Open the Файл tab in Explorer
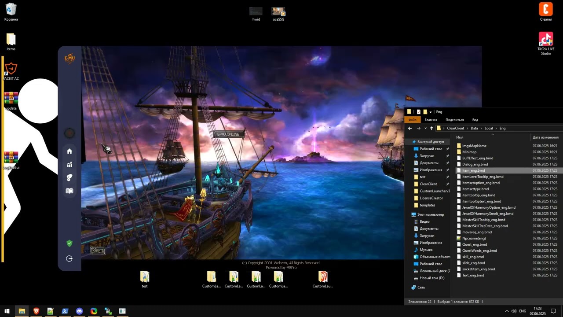 click(412, 120)
